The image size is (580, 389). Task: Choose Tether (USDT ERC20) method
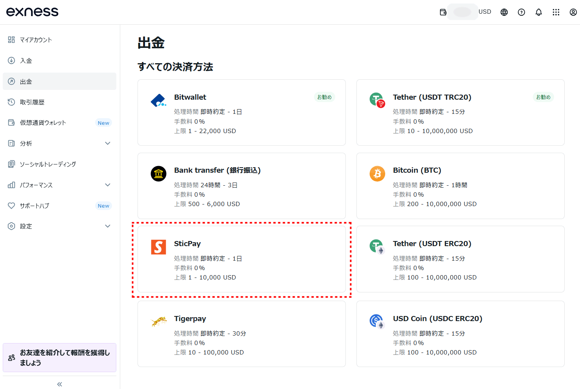pos(461,259)
